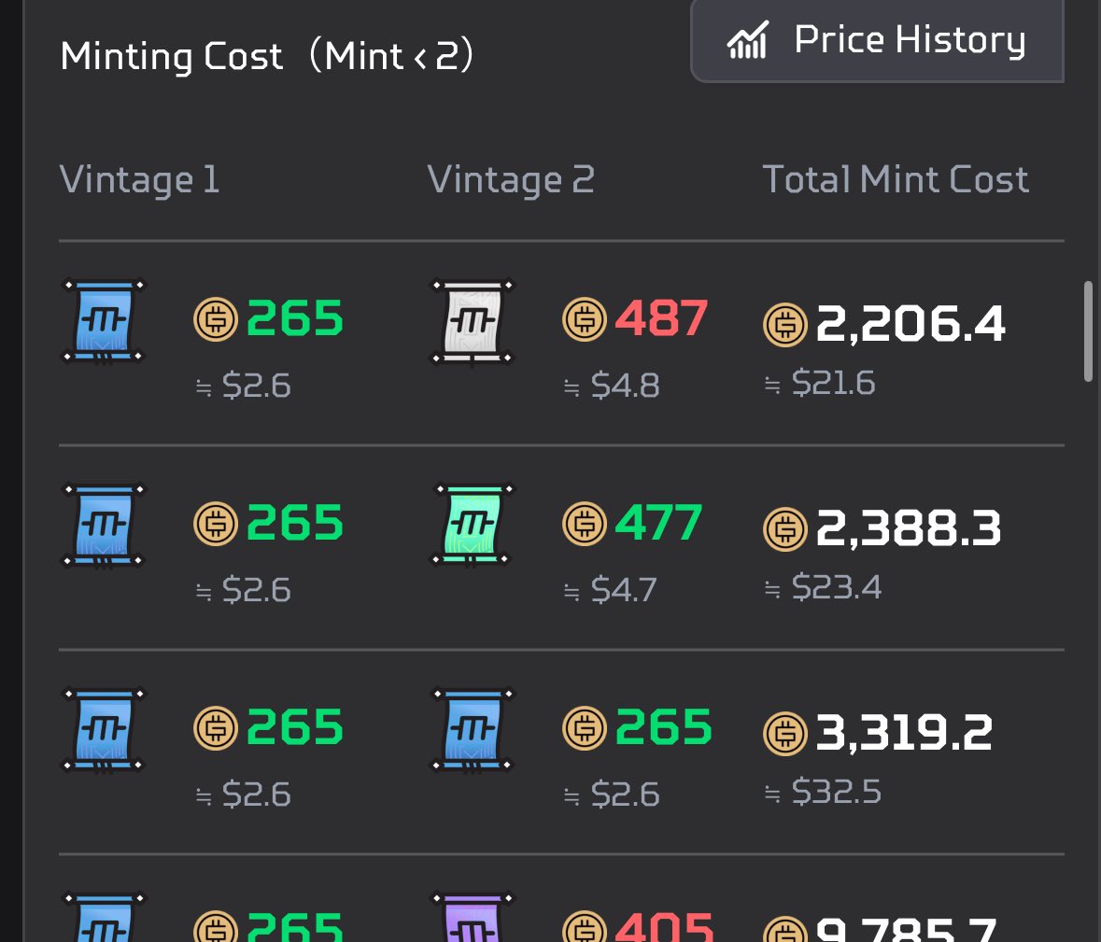Screen dimensions: 1101x942
Task: Click the coin icon beside 2,206.4
Action: pos(785,324)
